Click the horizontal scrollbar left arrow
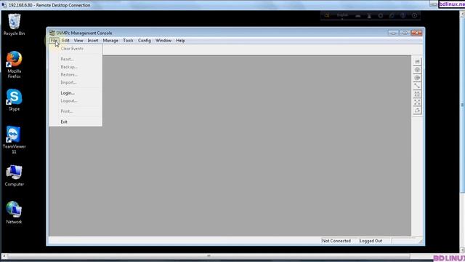Screen dimensions: 465x262 [4, 255]
